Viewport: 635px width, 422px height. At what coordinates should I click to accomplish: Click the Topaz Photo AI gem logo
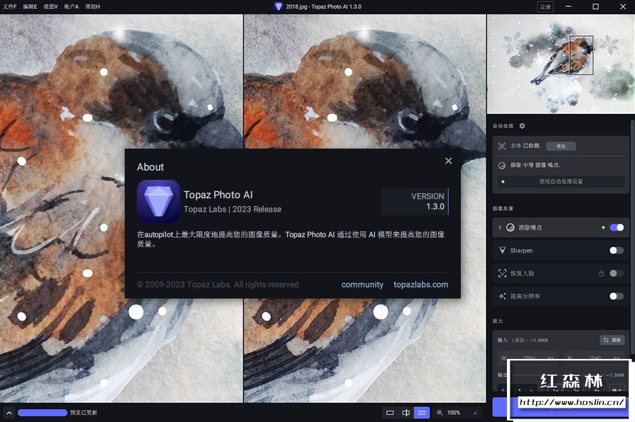(x=159, y=202)
